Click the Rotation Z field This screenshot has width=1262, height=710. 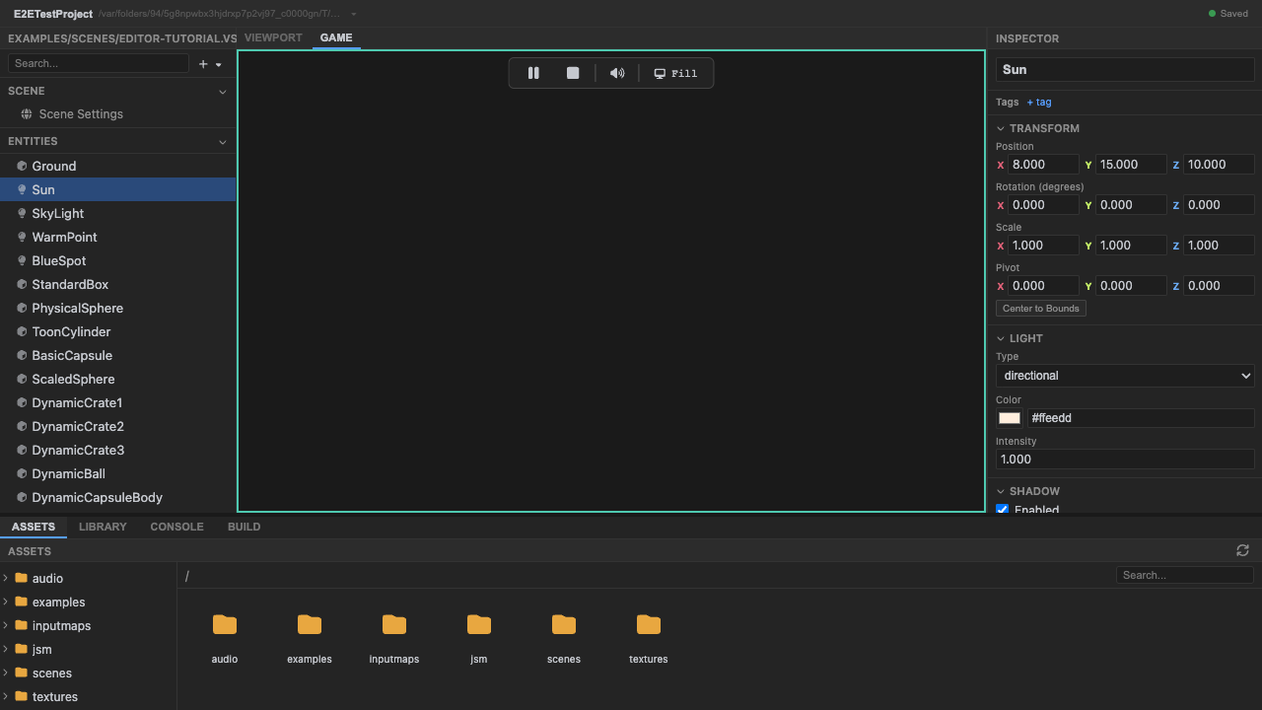(1219, 205)
